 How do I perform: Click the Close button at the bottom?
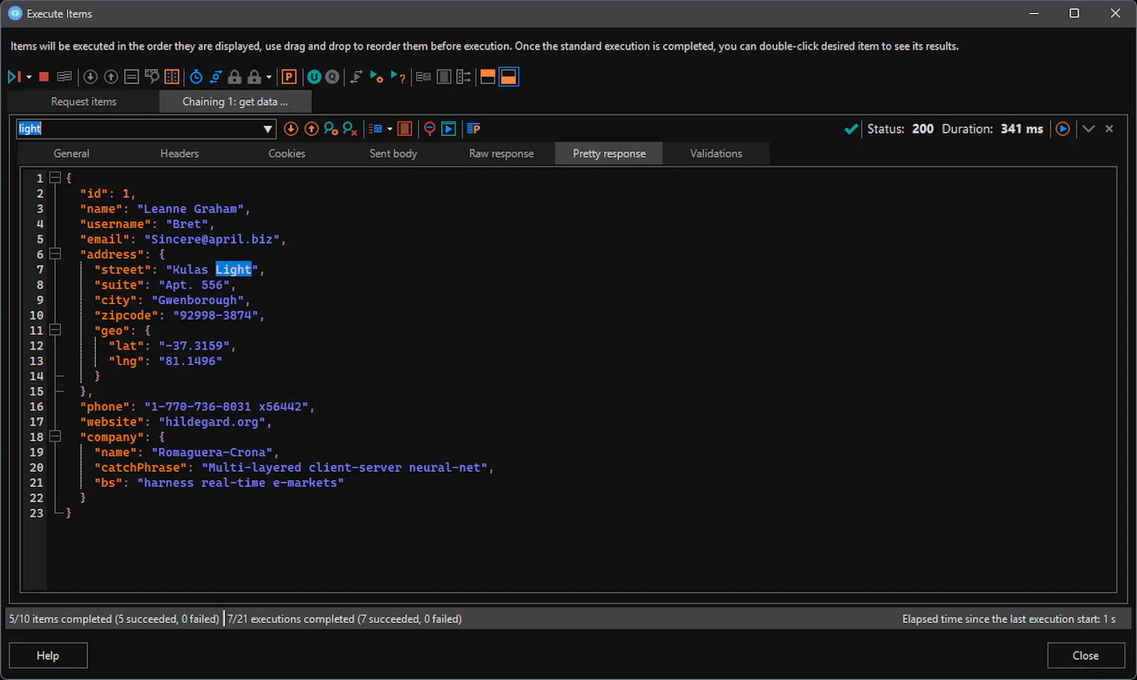1085,655
